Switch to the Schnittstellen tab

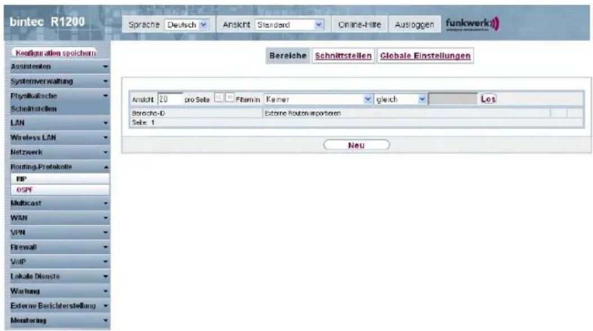click(x=343, y=56)
